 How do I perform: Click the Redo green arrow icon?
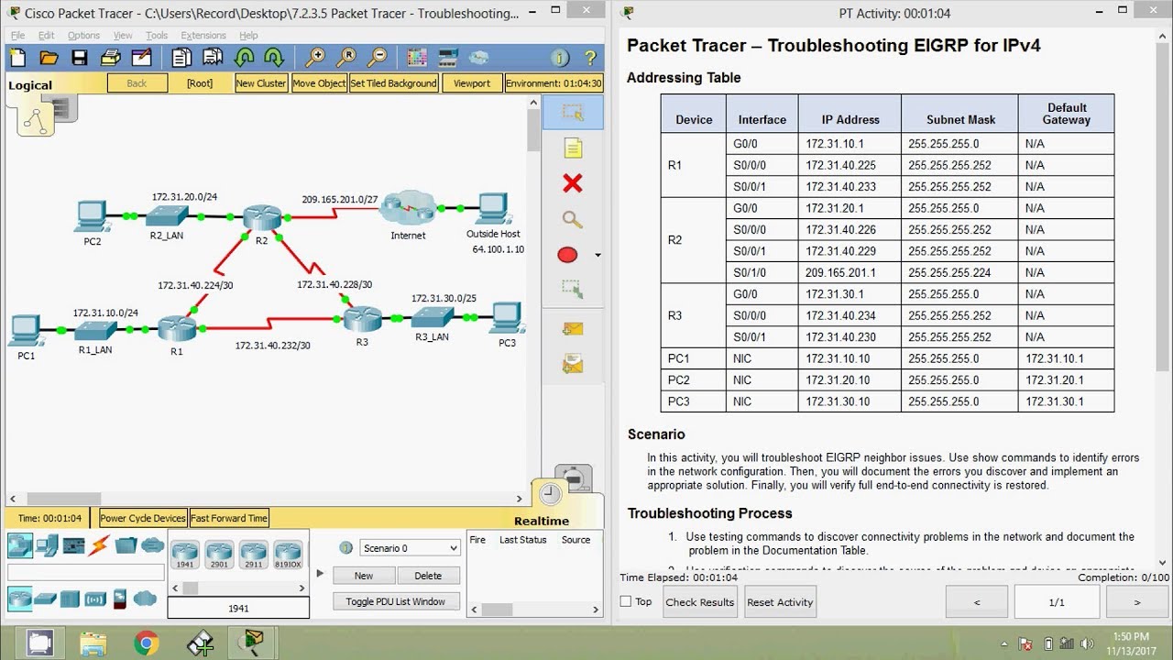[x=274, y=58]
